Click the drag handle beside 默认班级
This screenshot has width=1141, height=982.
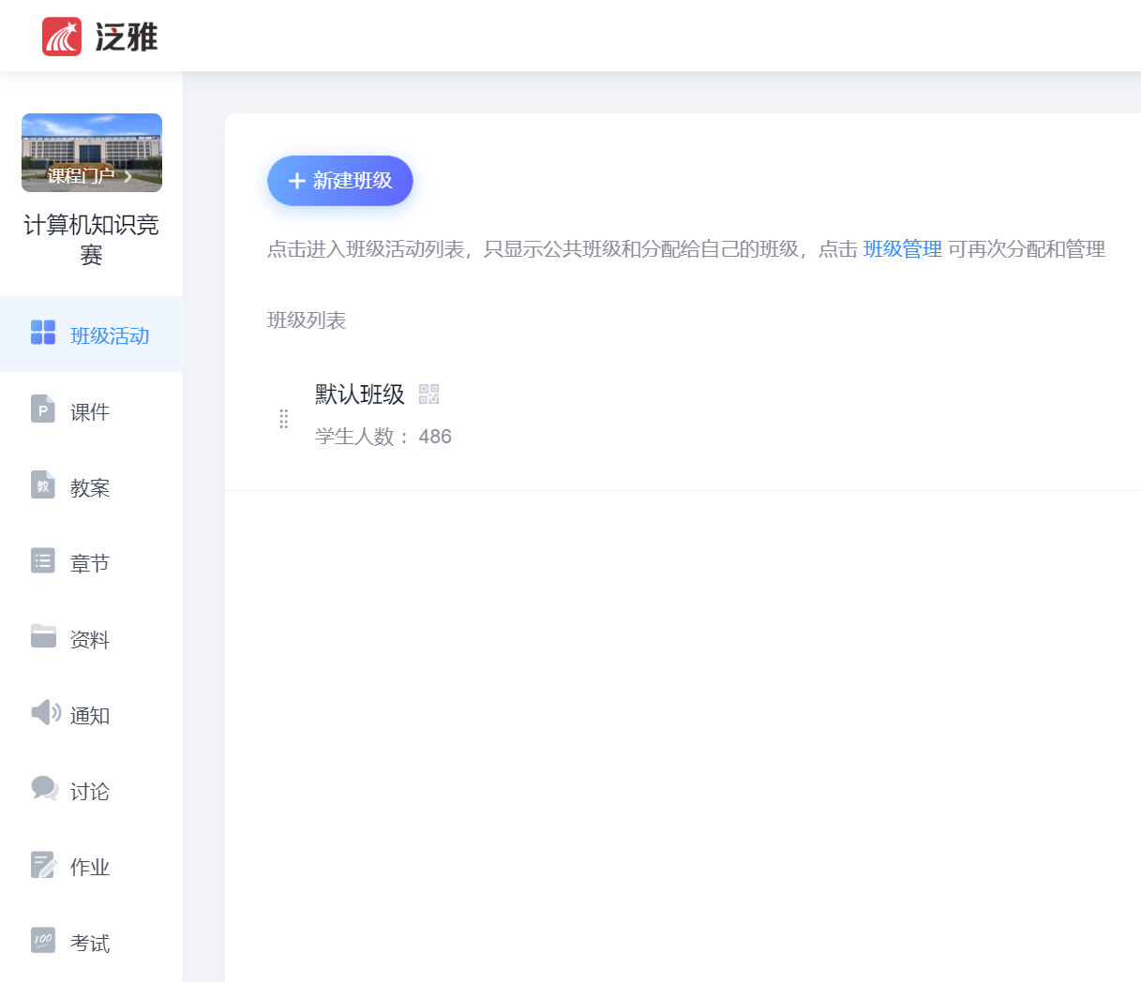click(284, 419)
